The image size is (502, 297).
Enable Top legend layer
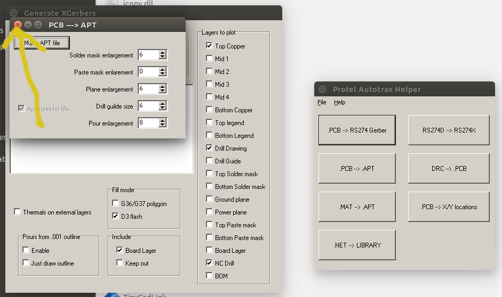click(x=209, y=122)
